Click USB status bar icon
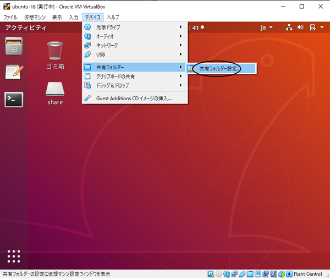Viewport: 330px width, 278px height. coord(242,274)
